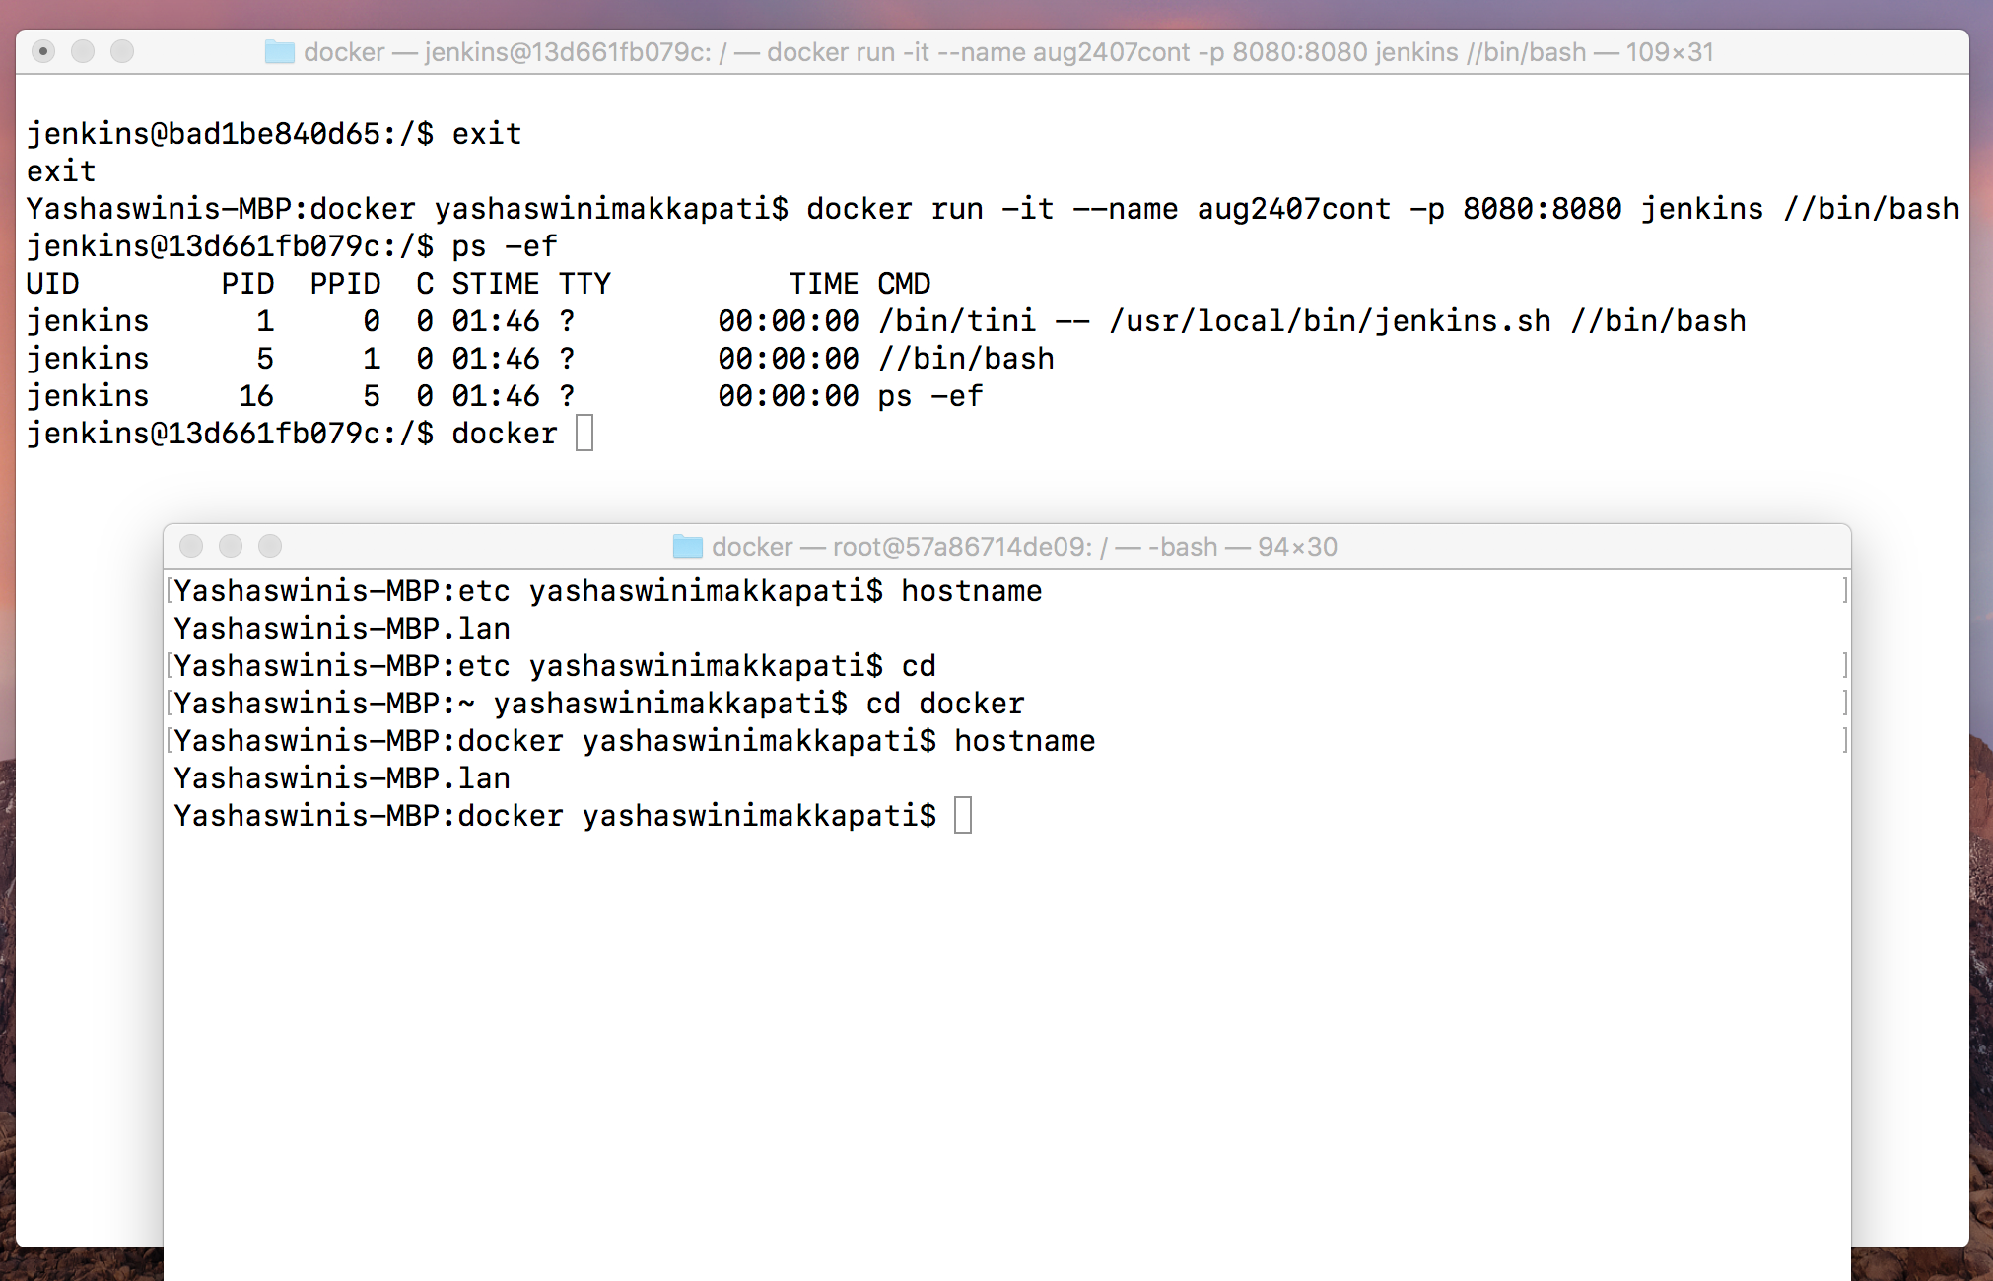Zoom the root@57a86714de09 bash window
This screenshot has height=1281, width=1993.
pos(270,546)
